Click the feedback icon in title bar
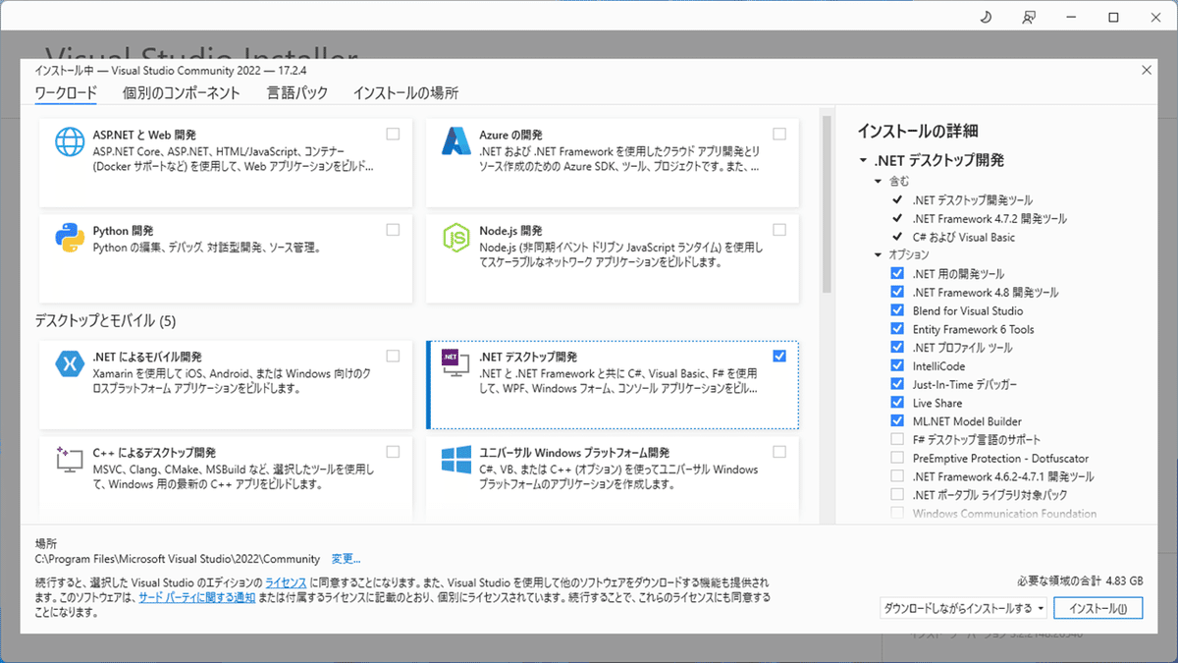This screenshot has height=663, width=1178. [x=1028, y=17]
